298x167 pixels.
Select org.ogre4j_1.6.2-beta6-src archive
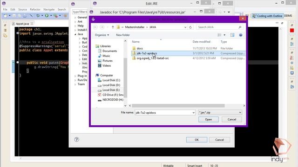click(x=153, y=58)
